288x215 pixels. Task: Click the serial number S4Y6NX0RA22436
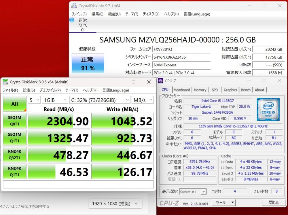(x=181, y=57)
